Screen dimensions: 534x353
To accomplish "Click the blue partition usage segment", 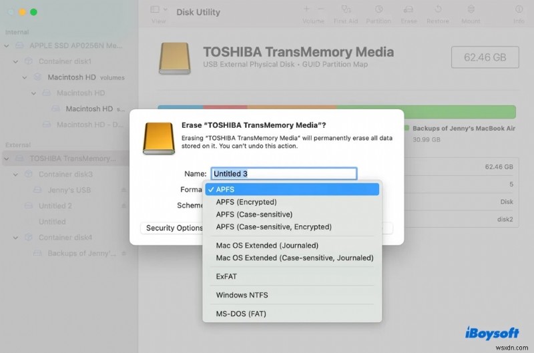I will tap(180, 107).
